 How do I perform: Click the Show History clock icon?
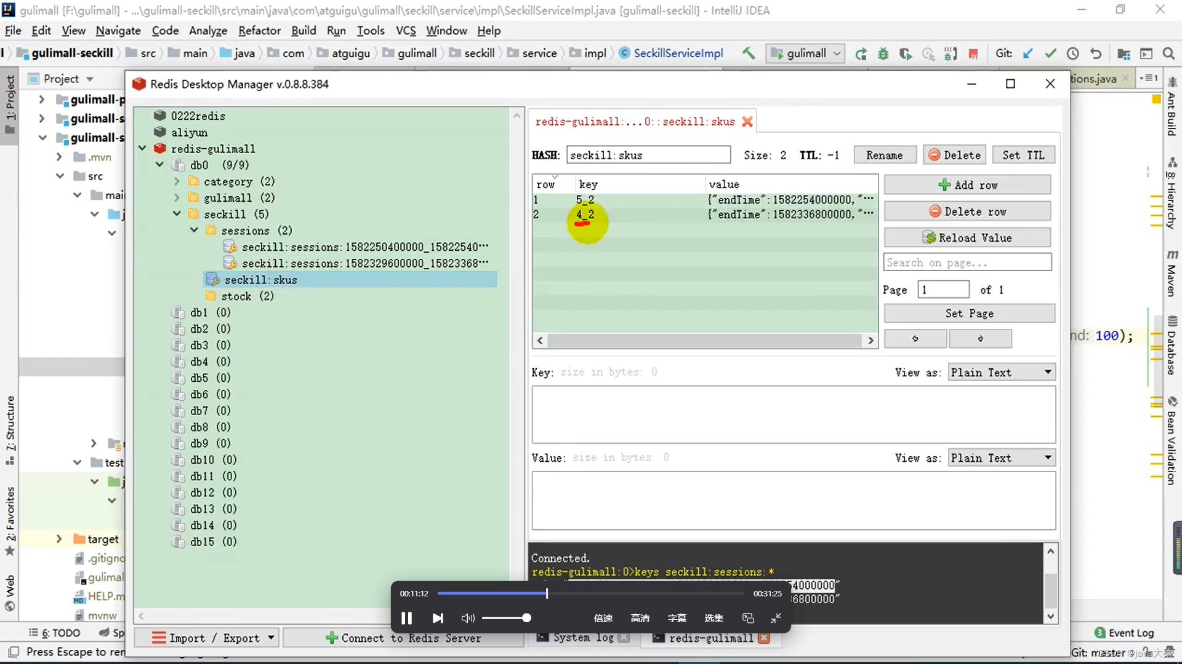coord(1072,53)
